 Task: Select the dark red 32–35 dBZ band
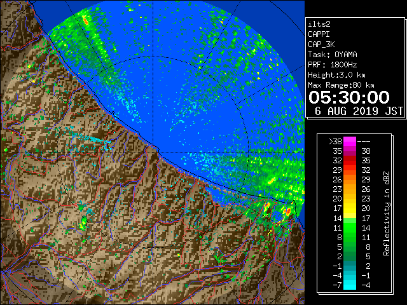(x=350, y=161)
